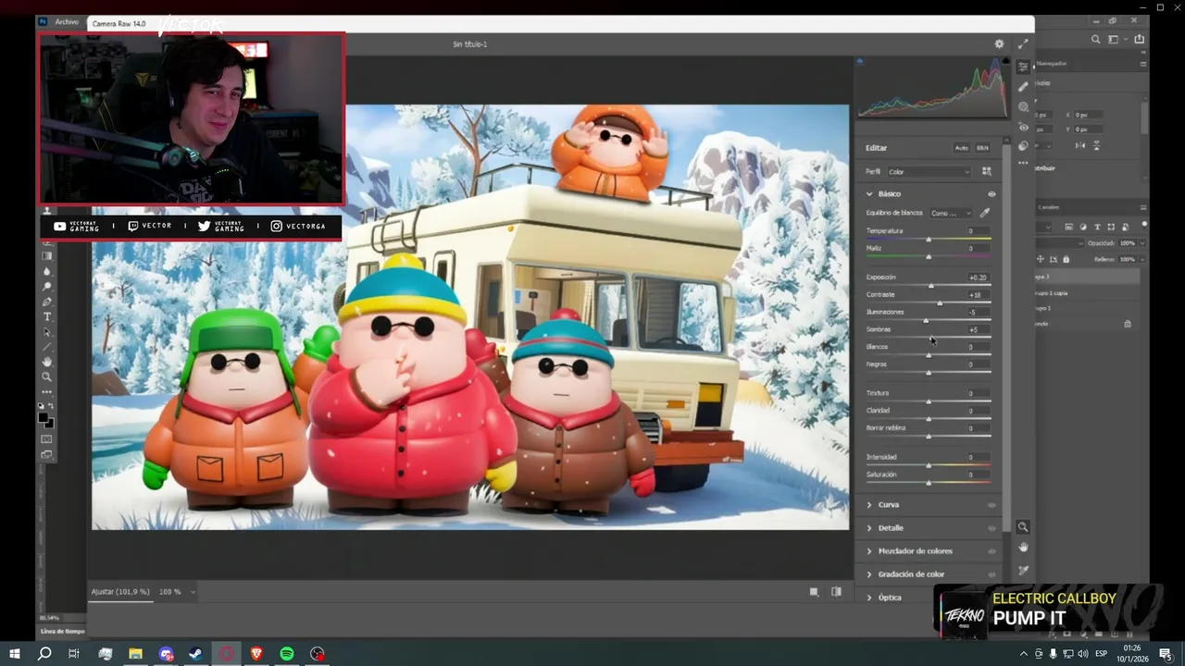This screenshot has height=666, width=1185.
Task: Open Spotify from Windows taskbar
Action: (x=287, y=654)
